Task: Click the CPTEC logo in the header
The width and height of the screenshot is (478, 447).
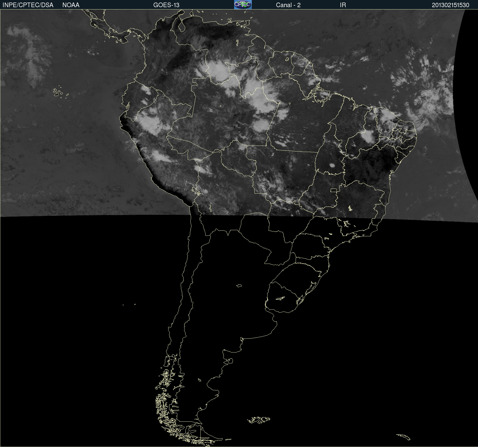Action: pos(243,5)
